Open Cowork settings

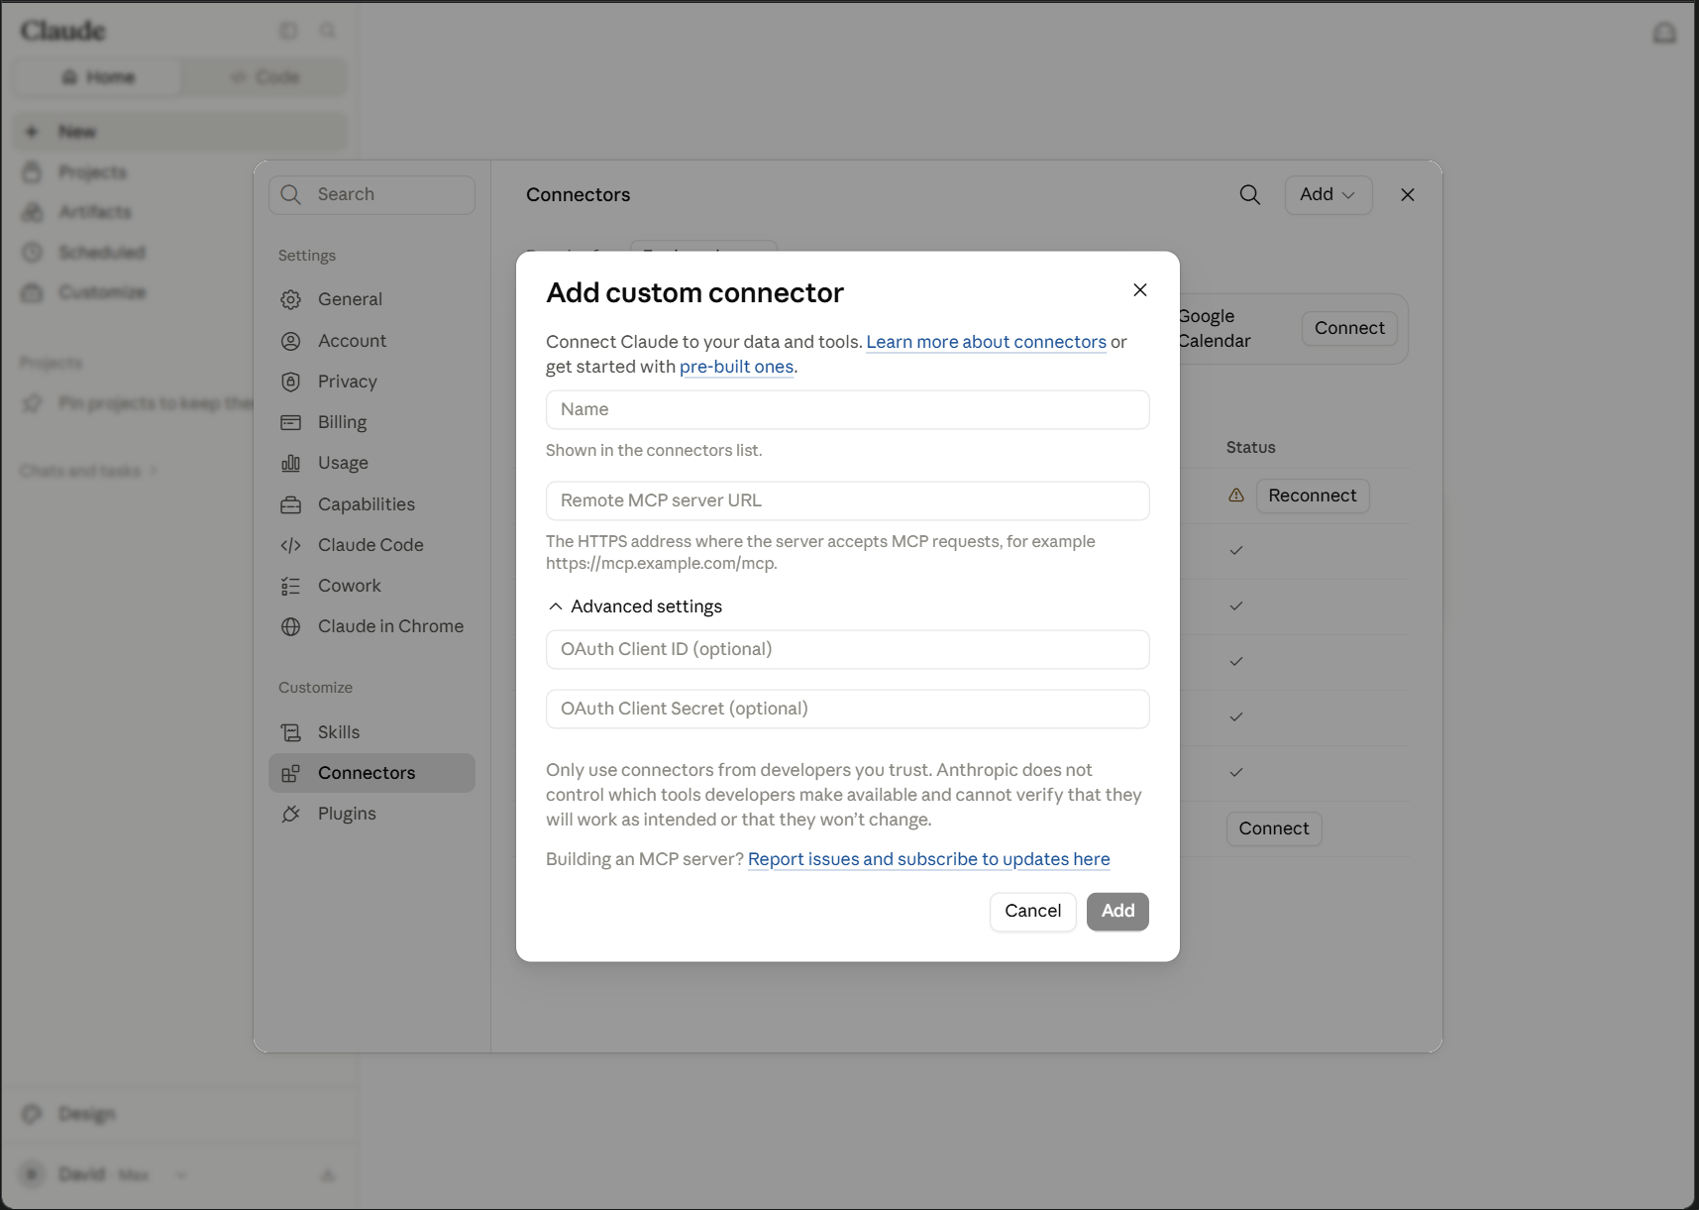point(372,586)
